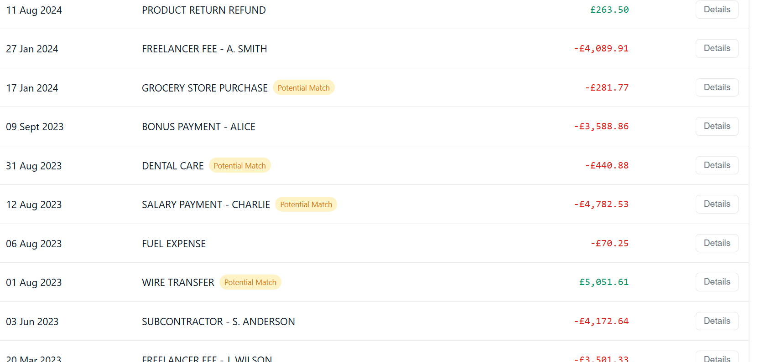Open Details for Product Return Refund
The image size is (760, 362).
[717, 10]
